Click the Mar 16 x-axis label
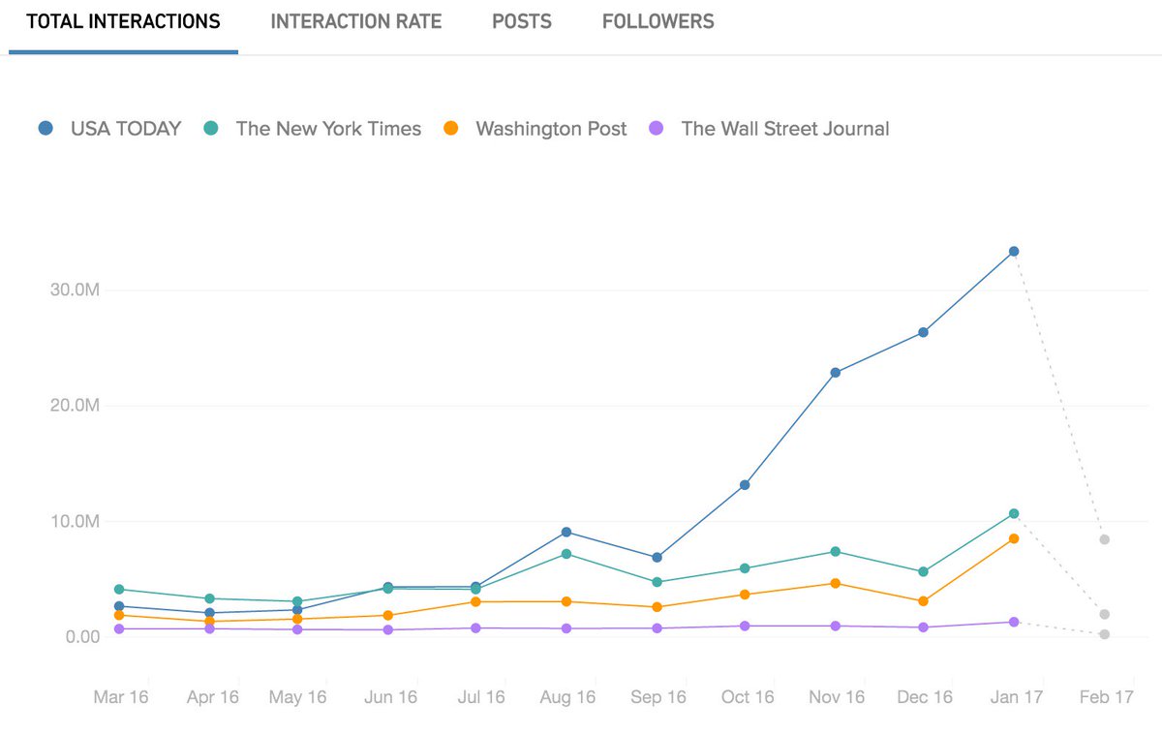This screenshot has height=734, width=1162. tap(120, 697)
